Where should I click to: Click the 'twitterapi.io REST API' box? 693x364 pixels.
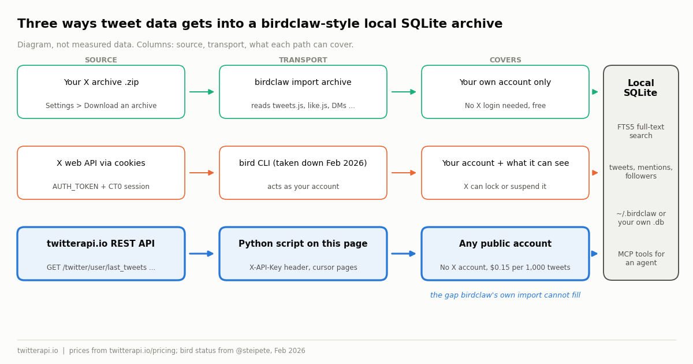101,254
